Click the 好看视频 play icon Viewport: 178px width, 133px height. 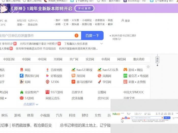pos(48,76)
